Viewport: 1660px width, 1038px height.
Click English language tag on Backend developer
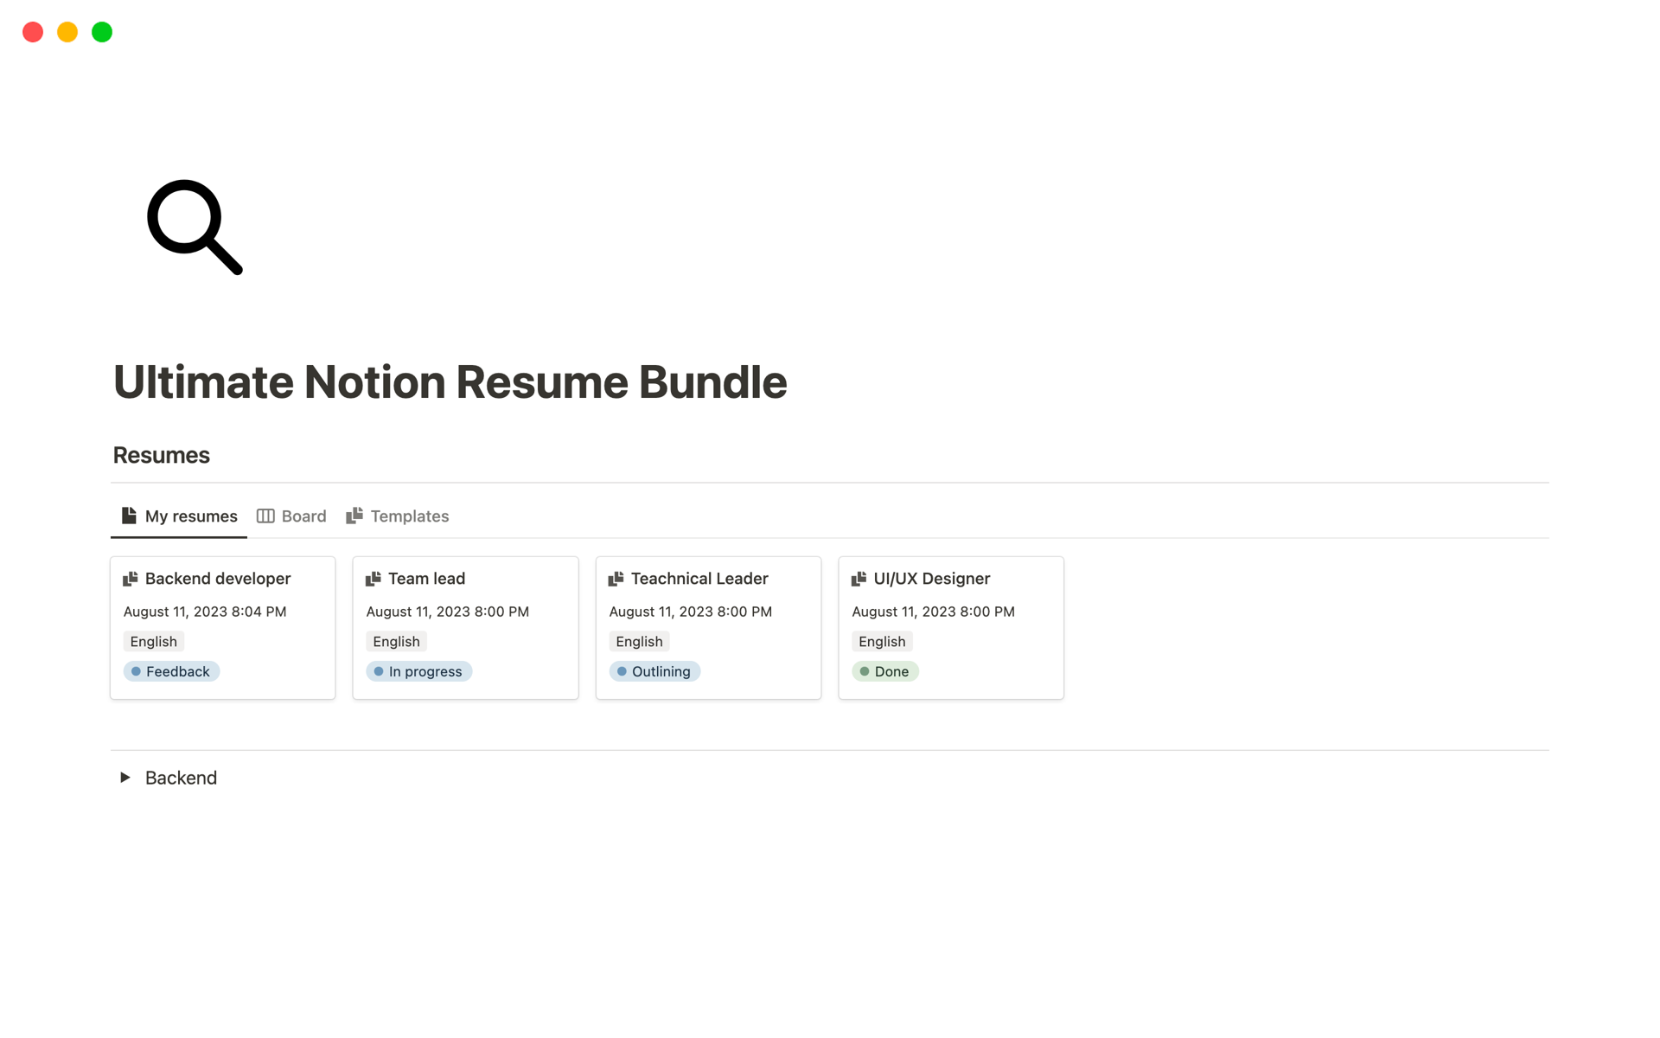[x=153, y=641]
